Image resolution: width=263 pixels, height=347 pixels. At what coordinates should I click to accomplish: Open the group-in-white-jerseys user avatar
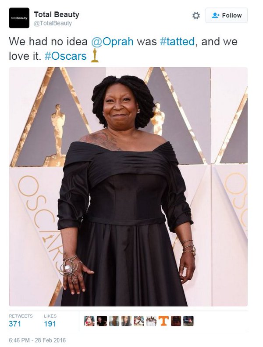click(x=151, y=321)
